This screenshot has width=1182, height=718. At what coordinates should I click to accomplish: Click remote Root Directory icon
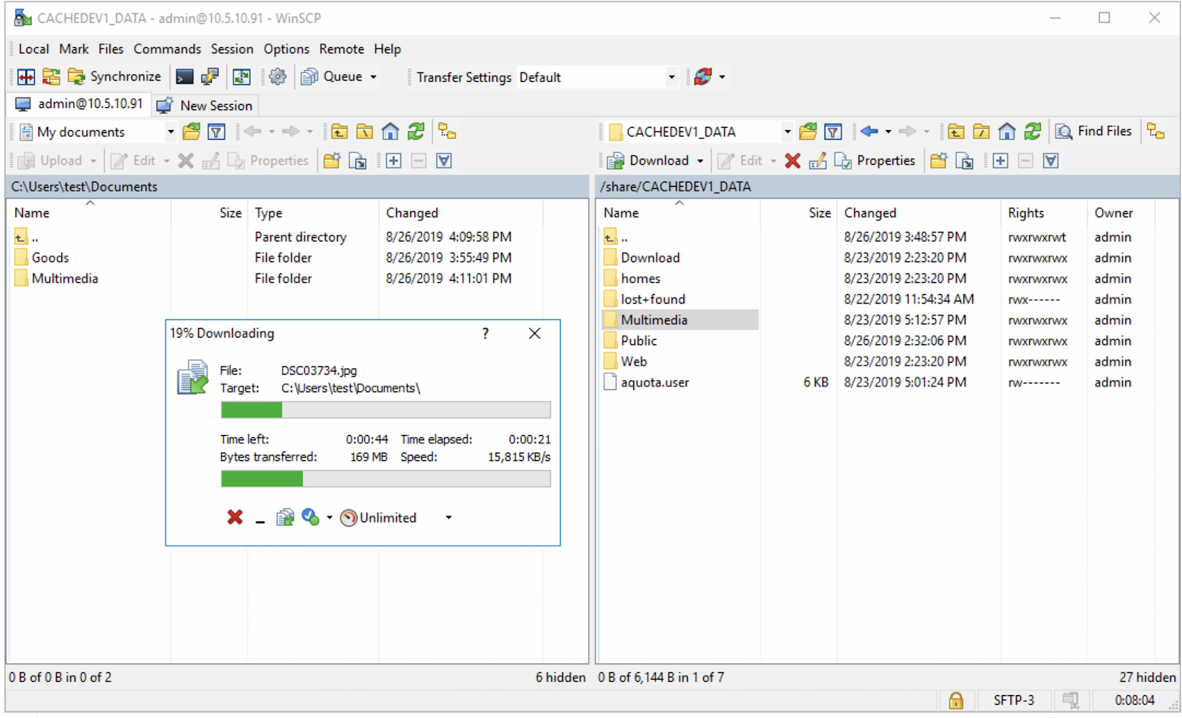pos(981,132)
